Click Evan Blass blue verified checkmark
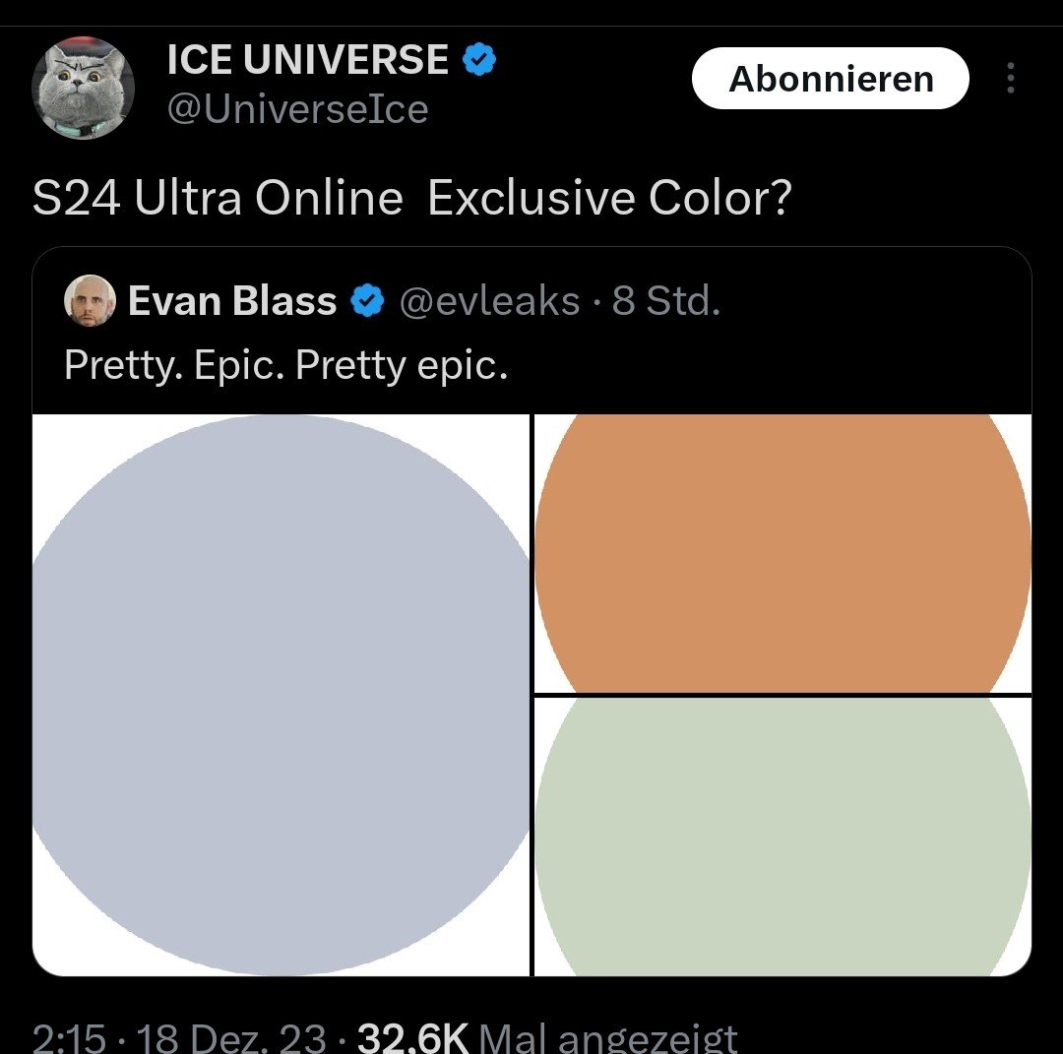 point(368,301)
